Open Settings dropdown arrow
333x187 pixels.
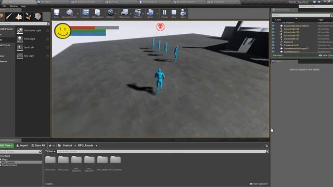point(116,14)
